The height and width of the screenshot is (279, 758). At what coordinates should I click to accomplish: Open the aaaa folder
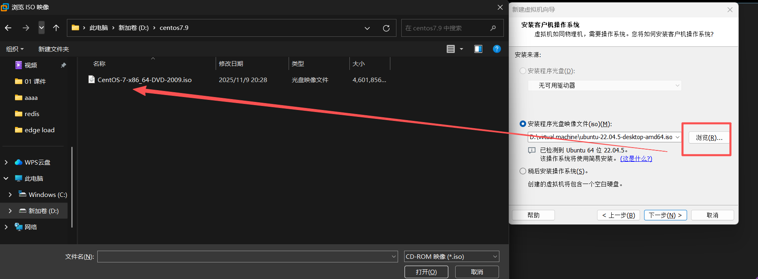tap(31, 97)
